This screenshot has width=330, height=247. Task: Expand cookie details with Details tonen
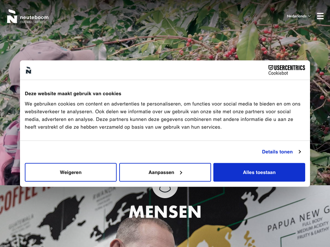click(277, 152)
